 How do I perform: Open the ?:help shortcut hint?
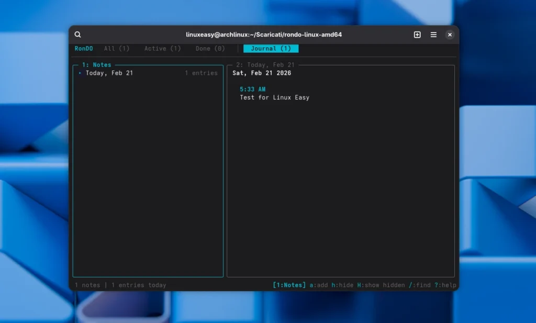tap(445, 285)
